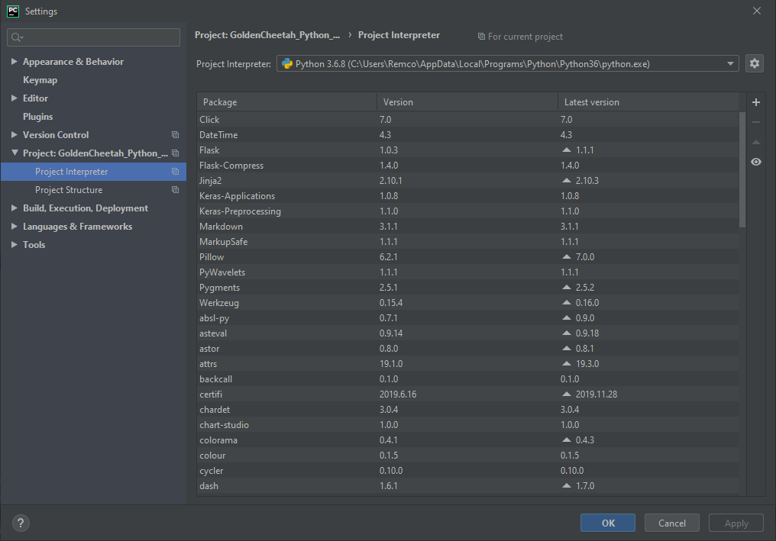Select the absl-py package row
Viewport: 776px width, 541px height.
tap(467, 318)
